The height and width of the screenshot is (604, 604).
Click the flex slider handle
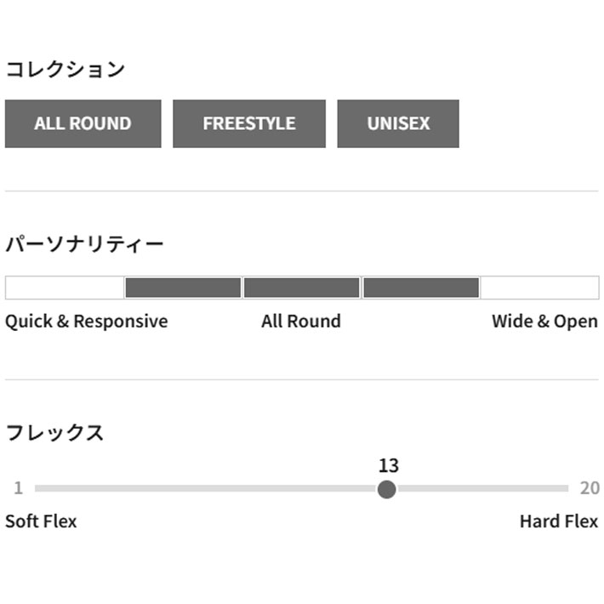pos(386,489)
